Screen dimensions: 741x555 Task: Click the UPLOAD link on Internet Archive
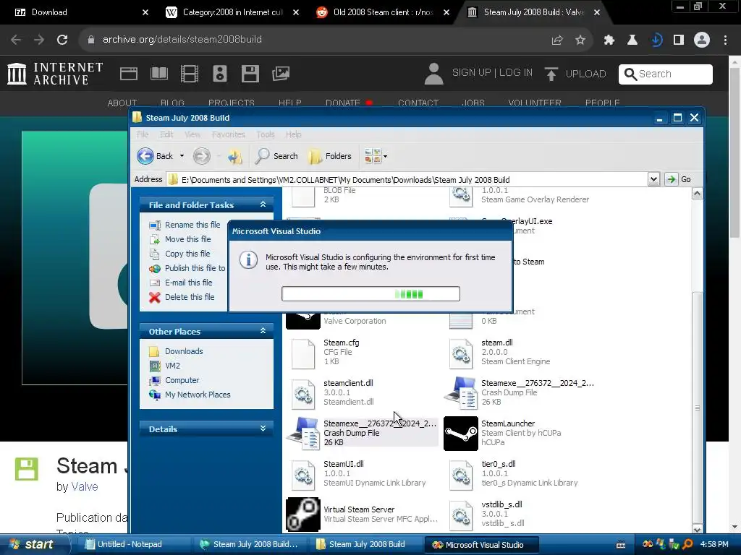tap(575, 74)
